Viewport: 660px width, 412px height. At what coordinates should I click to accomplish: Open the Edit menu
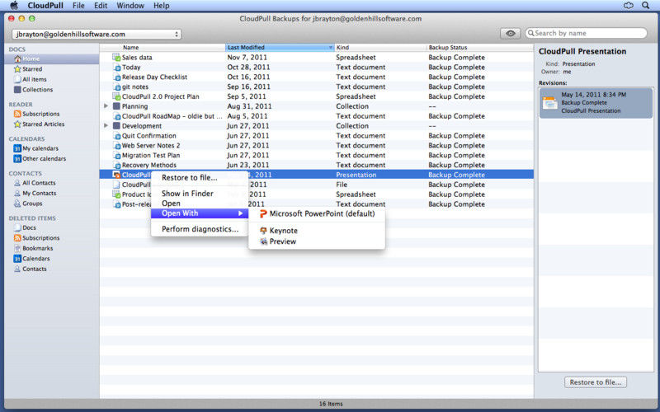click(x=101, y=6)
